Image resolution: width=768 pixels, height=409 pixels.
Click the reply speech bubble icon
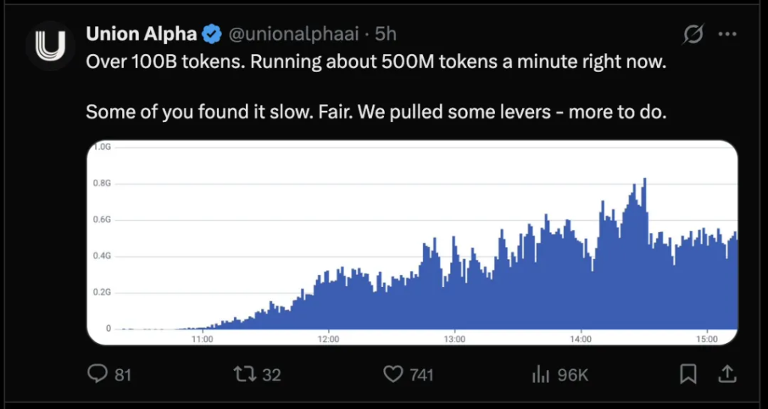pos(97,375)
